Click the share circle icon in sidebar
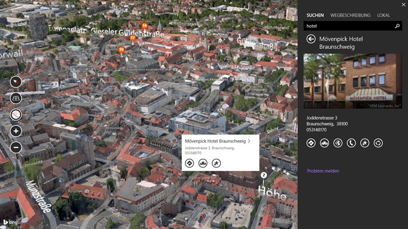The width and height of the screenshot is (408, 229). coord(378,143)
